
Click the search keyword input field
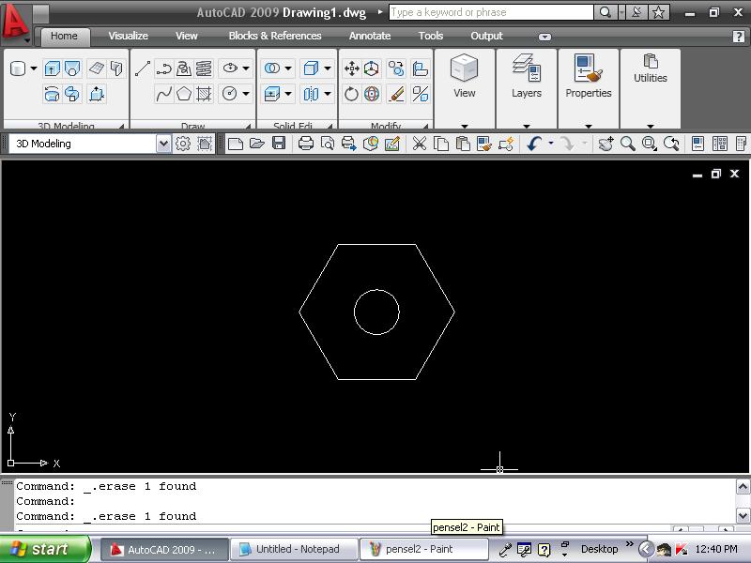pos(491,12)
